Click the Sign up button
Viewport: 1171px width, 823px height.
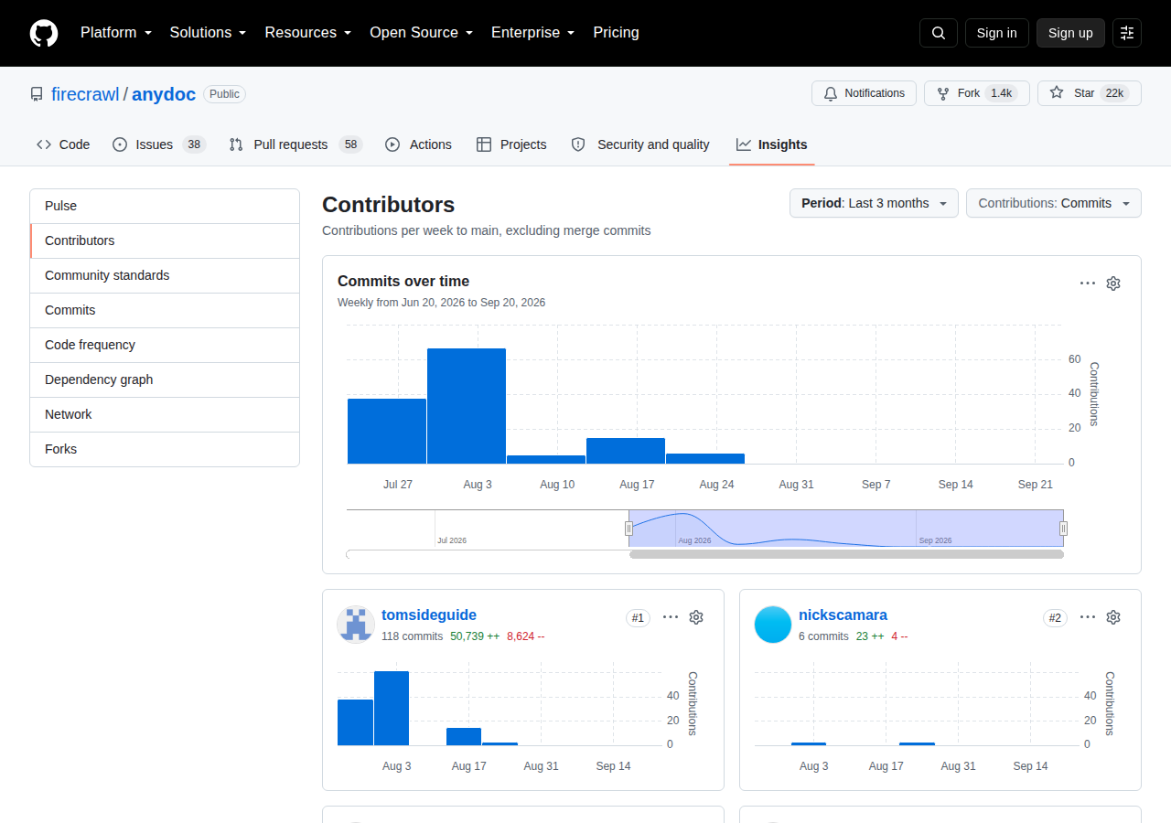point(1070,33)
